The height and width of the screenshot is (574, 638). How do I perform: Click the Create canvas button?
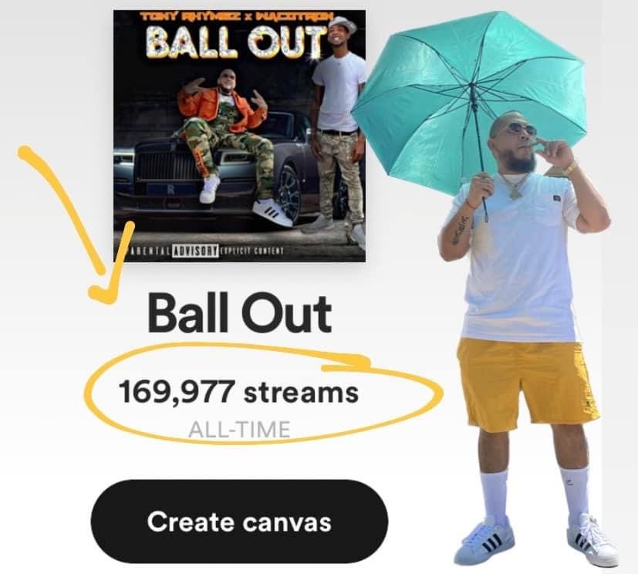(x=239, y=521)
